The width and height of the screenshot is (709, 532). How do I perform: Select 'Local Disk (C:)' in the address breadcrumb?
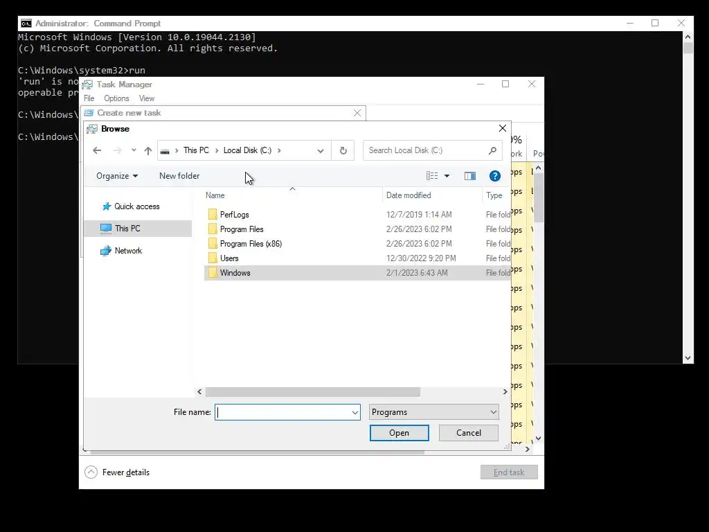[x=247, y=150]
